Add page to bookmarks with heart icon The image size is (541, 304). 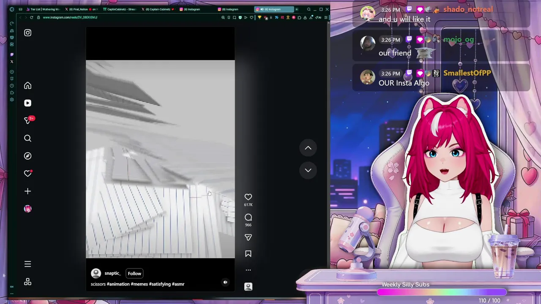coord(251,17)
